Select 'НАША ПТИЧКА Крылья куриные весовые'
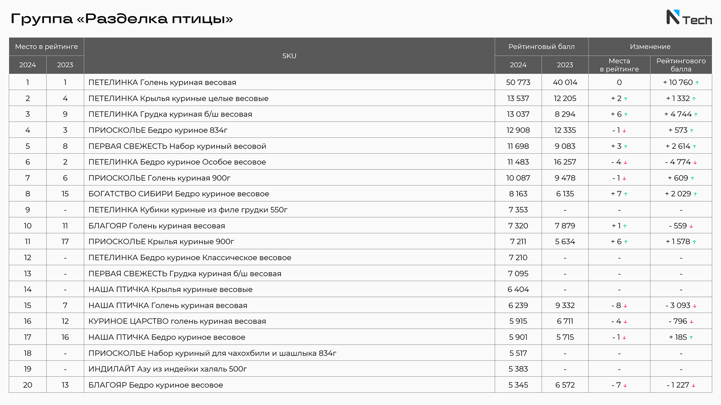Screen dimensions: 721x405 coord(170,289)
